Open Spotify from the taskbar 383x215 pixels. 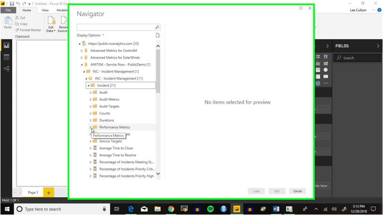tap(211, 209)
